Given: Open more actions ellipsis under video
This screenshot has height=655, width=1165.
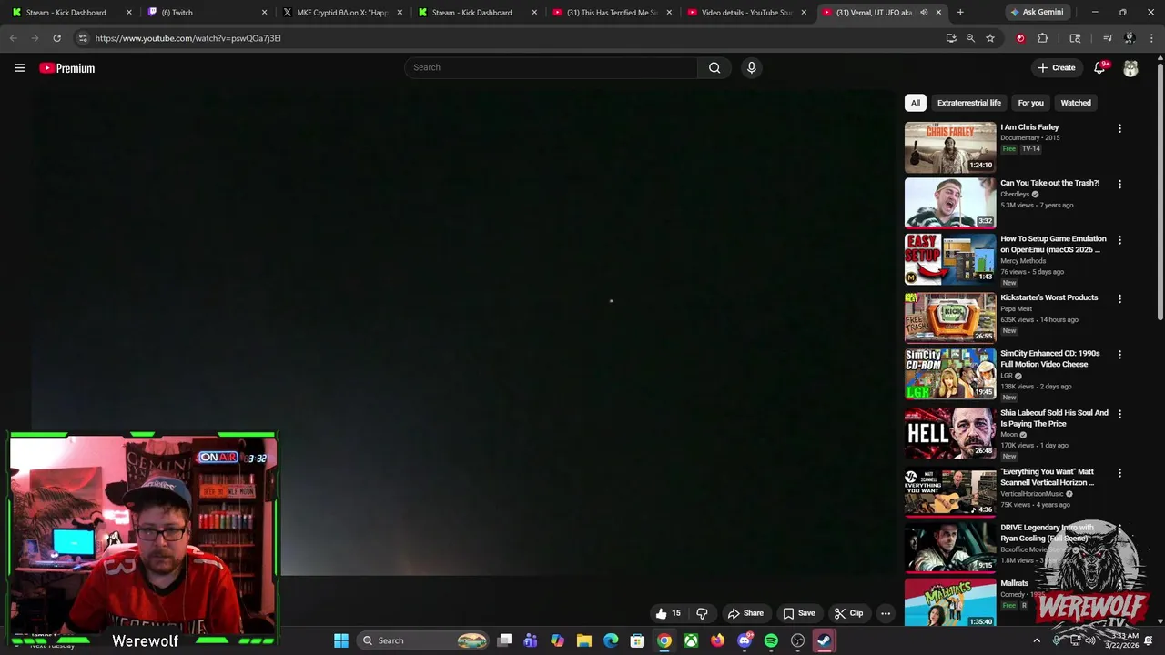Looking at the screenshot, I should (885, 613).
